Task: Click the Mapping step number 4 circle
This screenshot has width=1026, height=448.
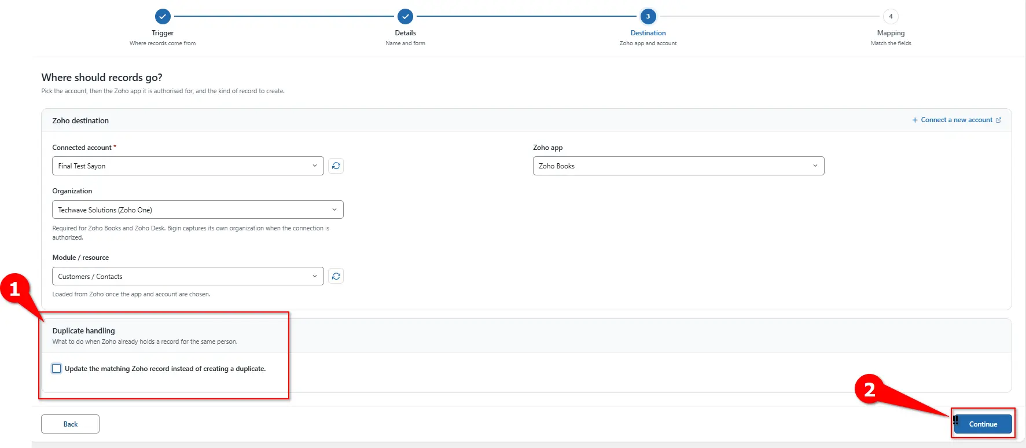Action: tap(891, 17)
